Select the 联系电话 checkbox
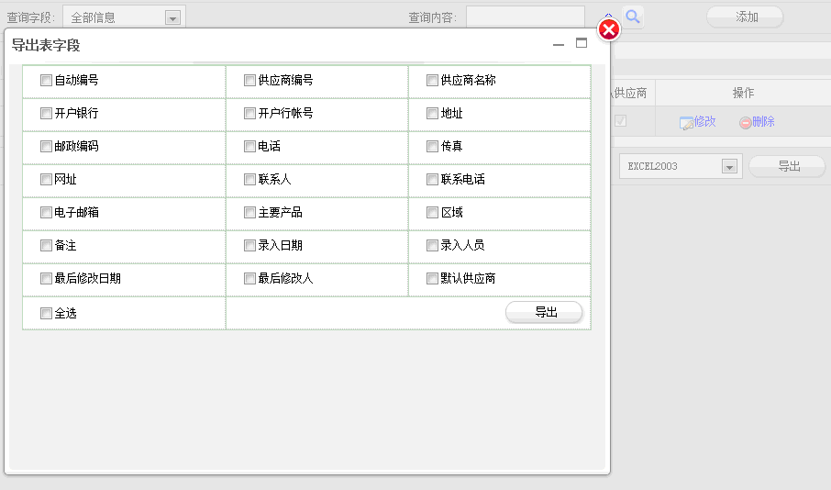 [433, 180]
